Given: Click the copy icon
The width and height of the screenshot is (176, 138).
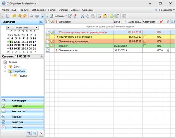Looking at the screenshot, I should pos(88,16).
